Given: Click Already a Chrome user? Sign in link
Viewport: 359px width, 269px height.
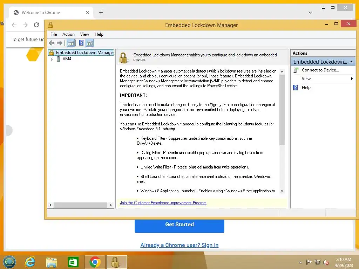Looking at the screenshot, I should [x=179, y=245].
